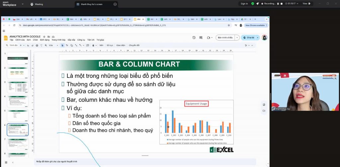
Task: Open the Zoom Workplace dropdown arrow
Action: pos(23,4)
